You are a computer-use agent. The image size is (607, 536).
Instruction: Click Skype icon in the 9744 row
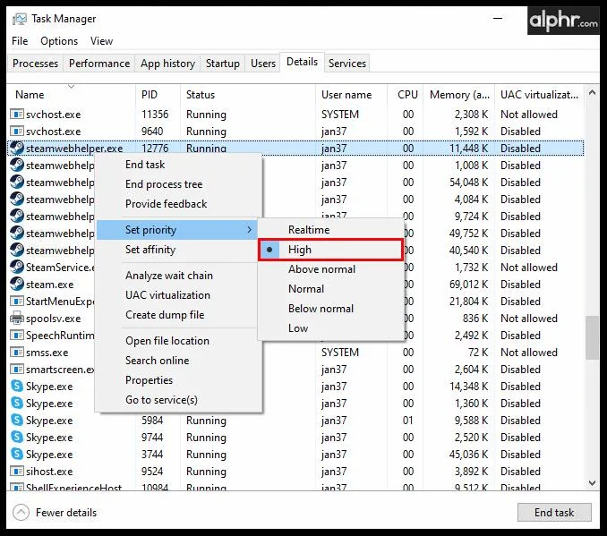[17, 437]
